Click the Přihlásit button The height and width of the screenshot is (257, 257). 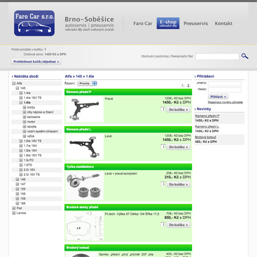pyautogui.click(x=218, y=97)
